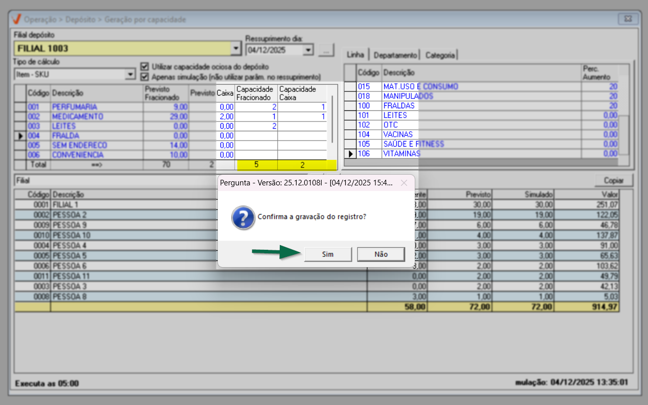The image size is (648, 405).
Task: Switch to the Departamento tab
Action: click(395, 55)
